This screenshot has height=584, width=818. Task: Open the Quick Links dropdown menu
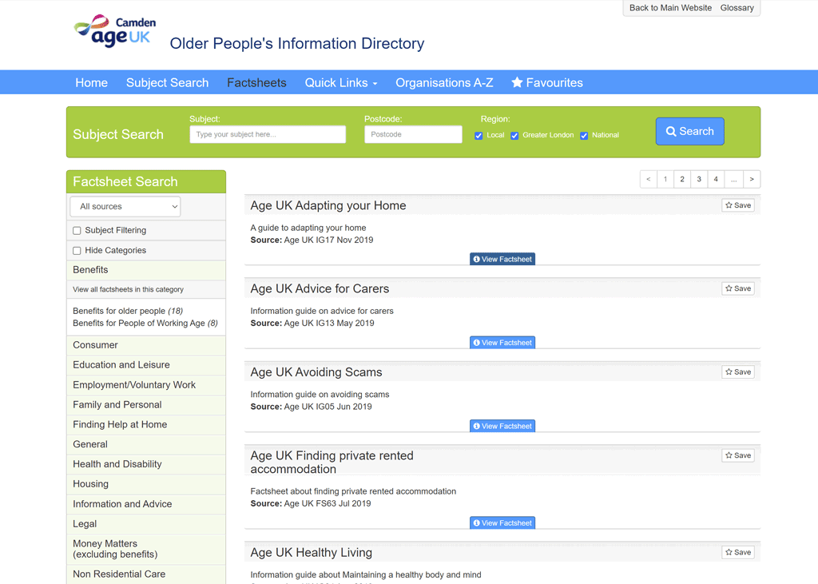pos(340,82)
